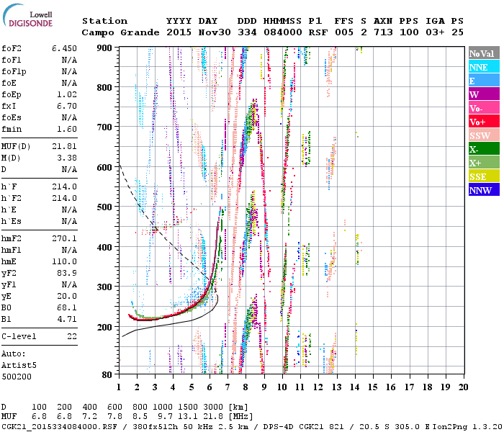
Task: Click the 80 km height axis label
Action: (107, 375)
